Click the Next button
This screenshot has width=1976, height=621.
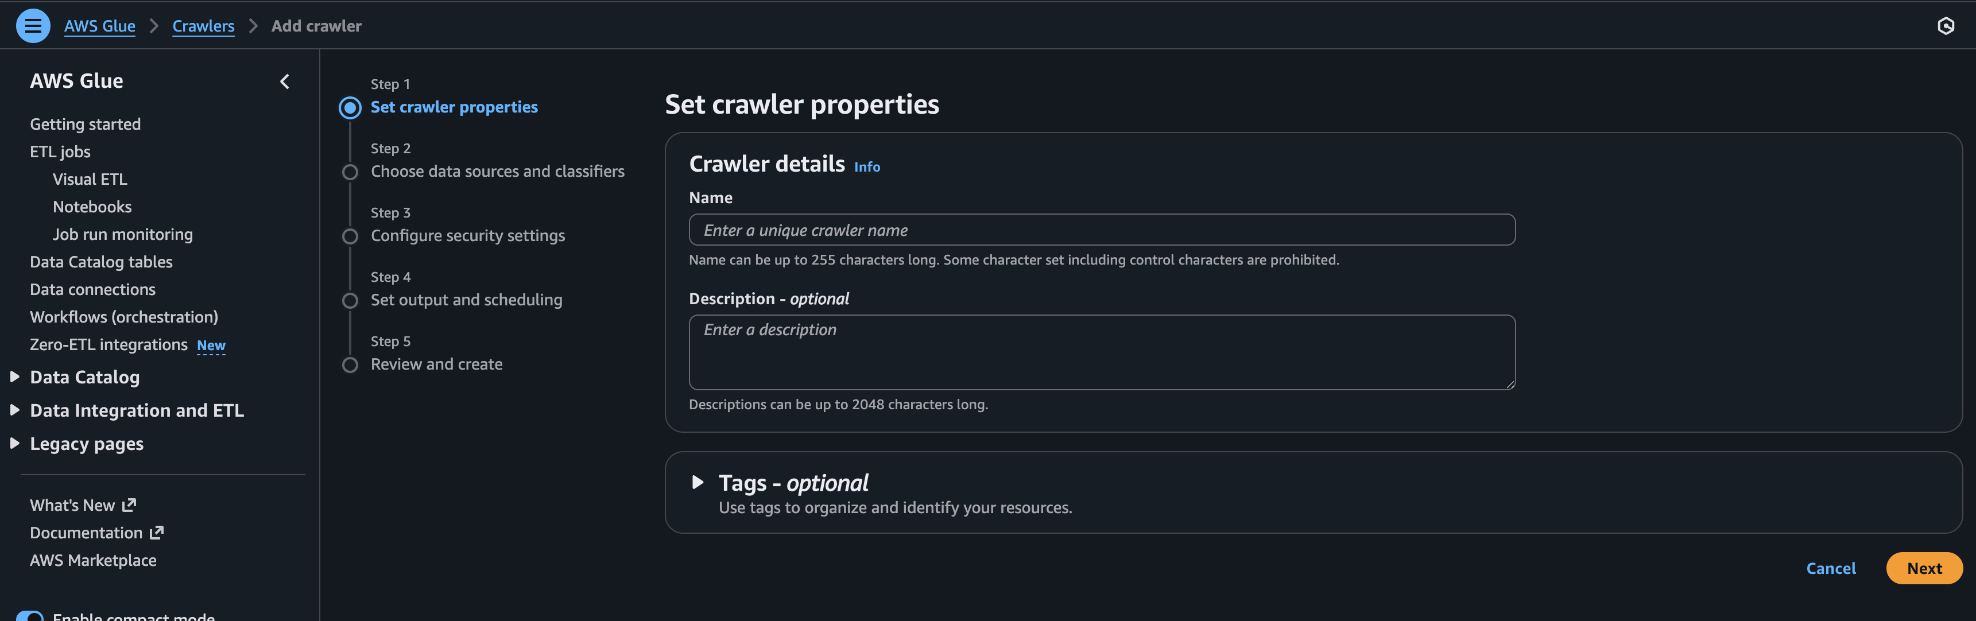click(1924, 568)
